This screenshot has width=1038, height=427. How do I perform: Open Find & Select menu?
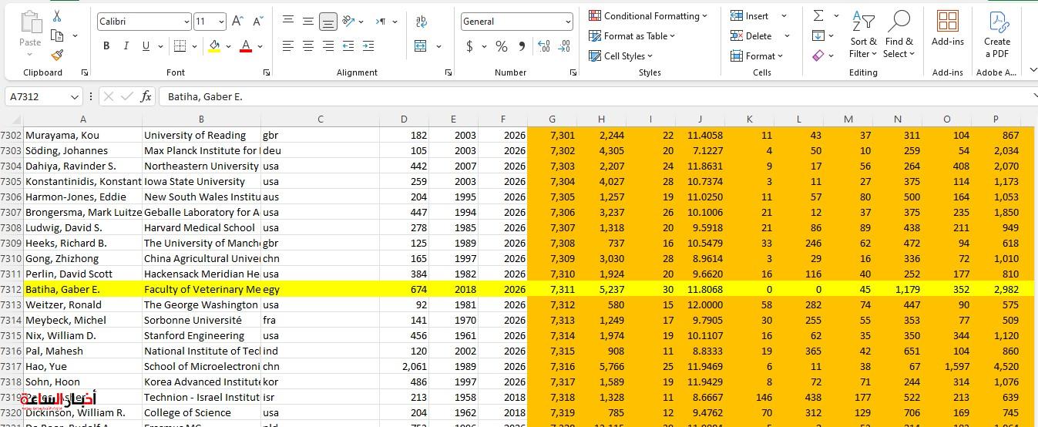(899, 35)
